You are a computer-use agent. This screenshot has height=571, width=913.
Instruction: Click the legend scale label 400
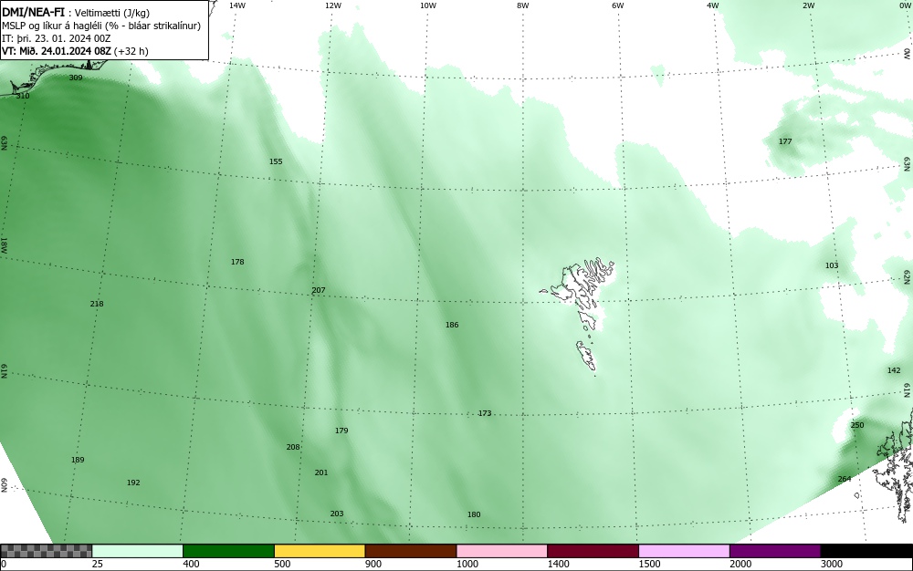point(191,564)
